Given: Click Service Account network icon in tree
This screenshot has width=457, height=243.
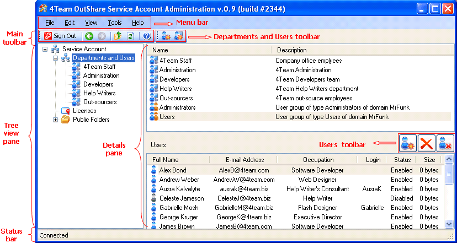Looking at the screenshot, I should [55, 49].
